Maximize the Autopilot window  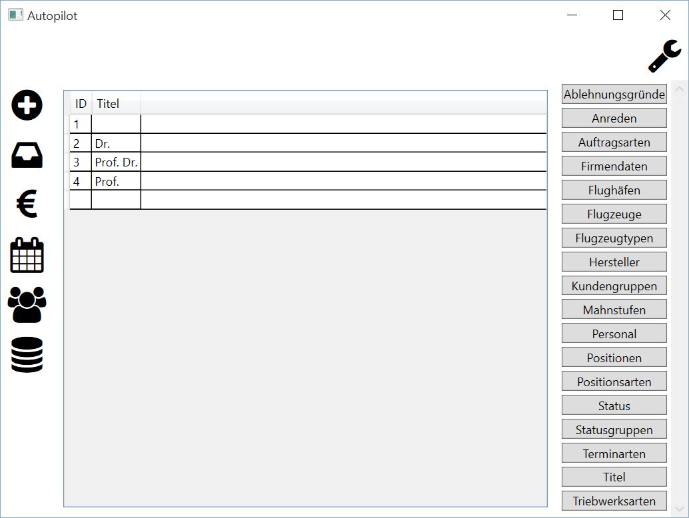coord(618,15)
